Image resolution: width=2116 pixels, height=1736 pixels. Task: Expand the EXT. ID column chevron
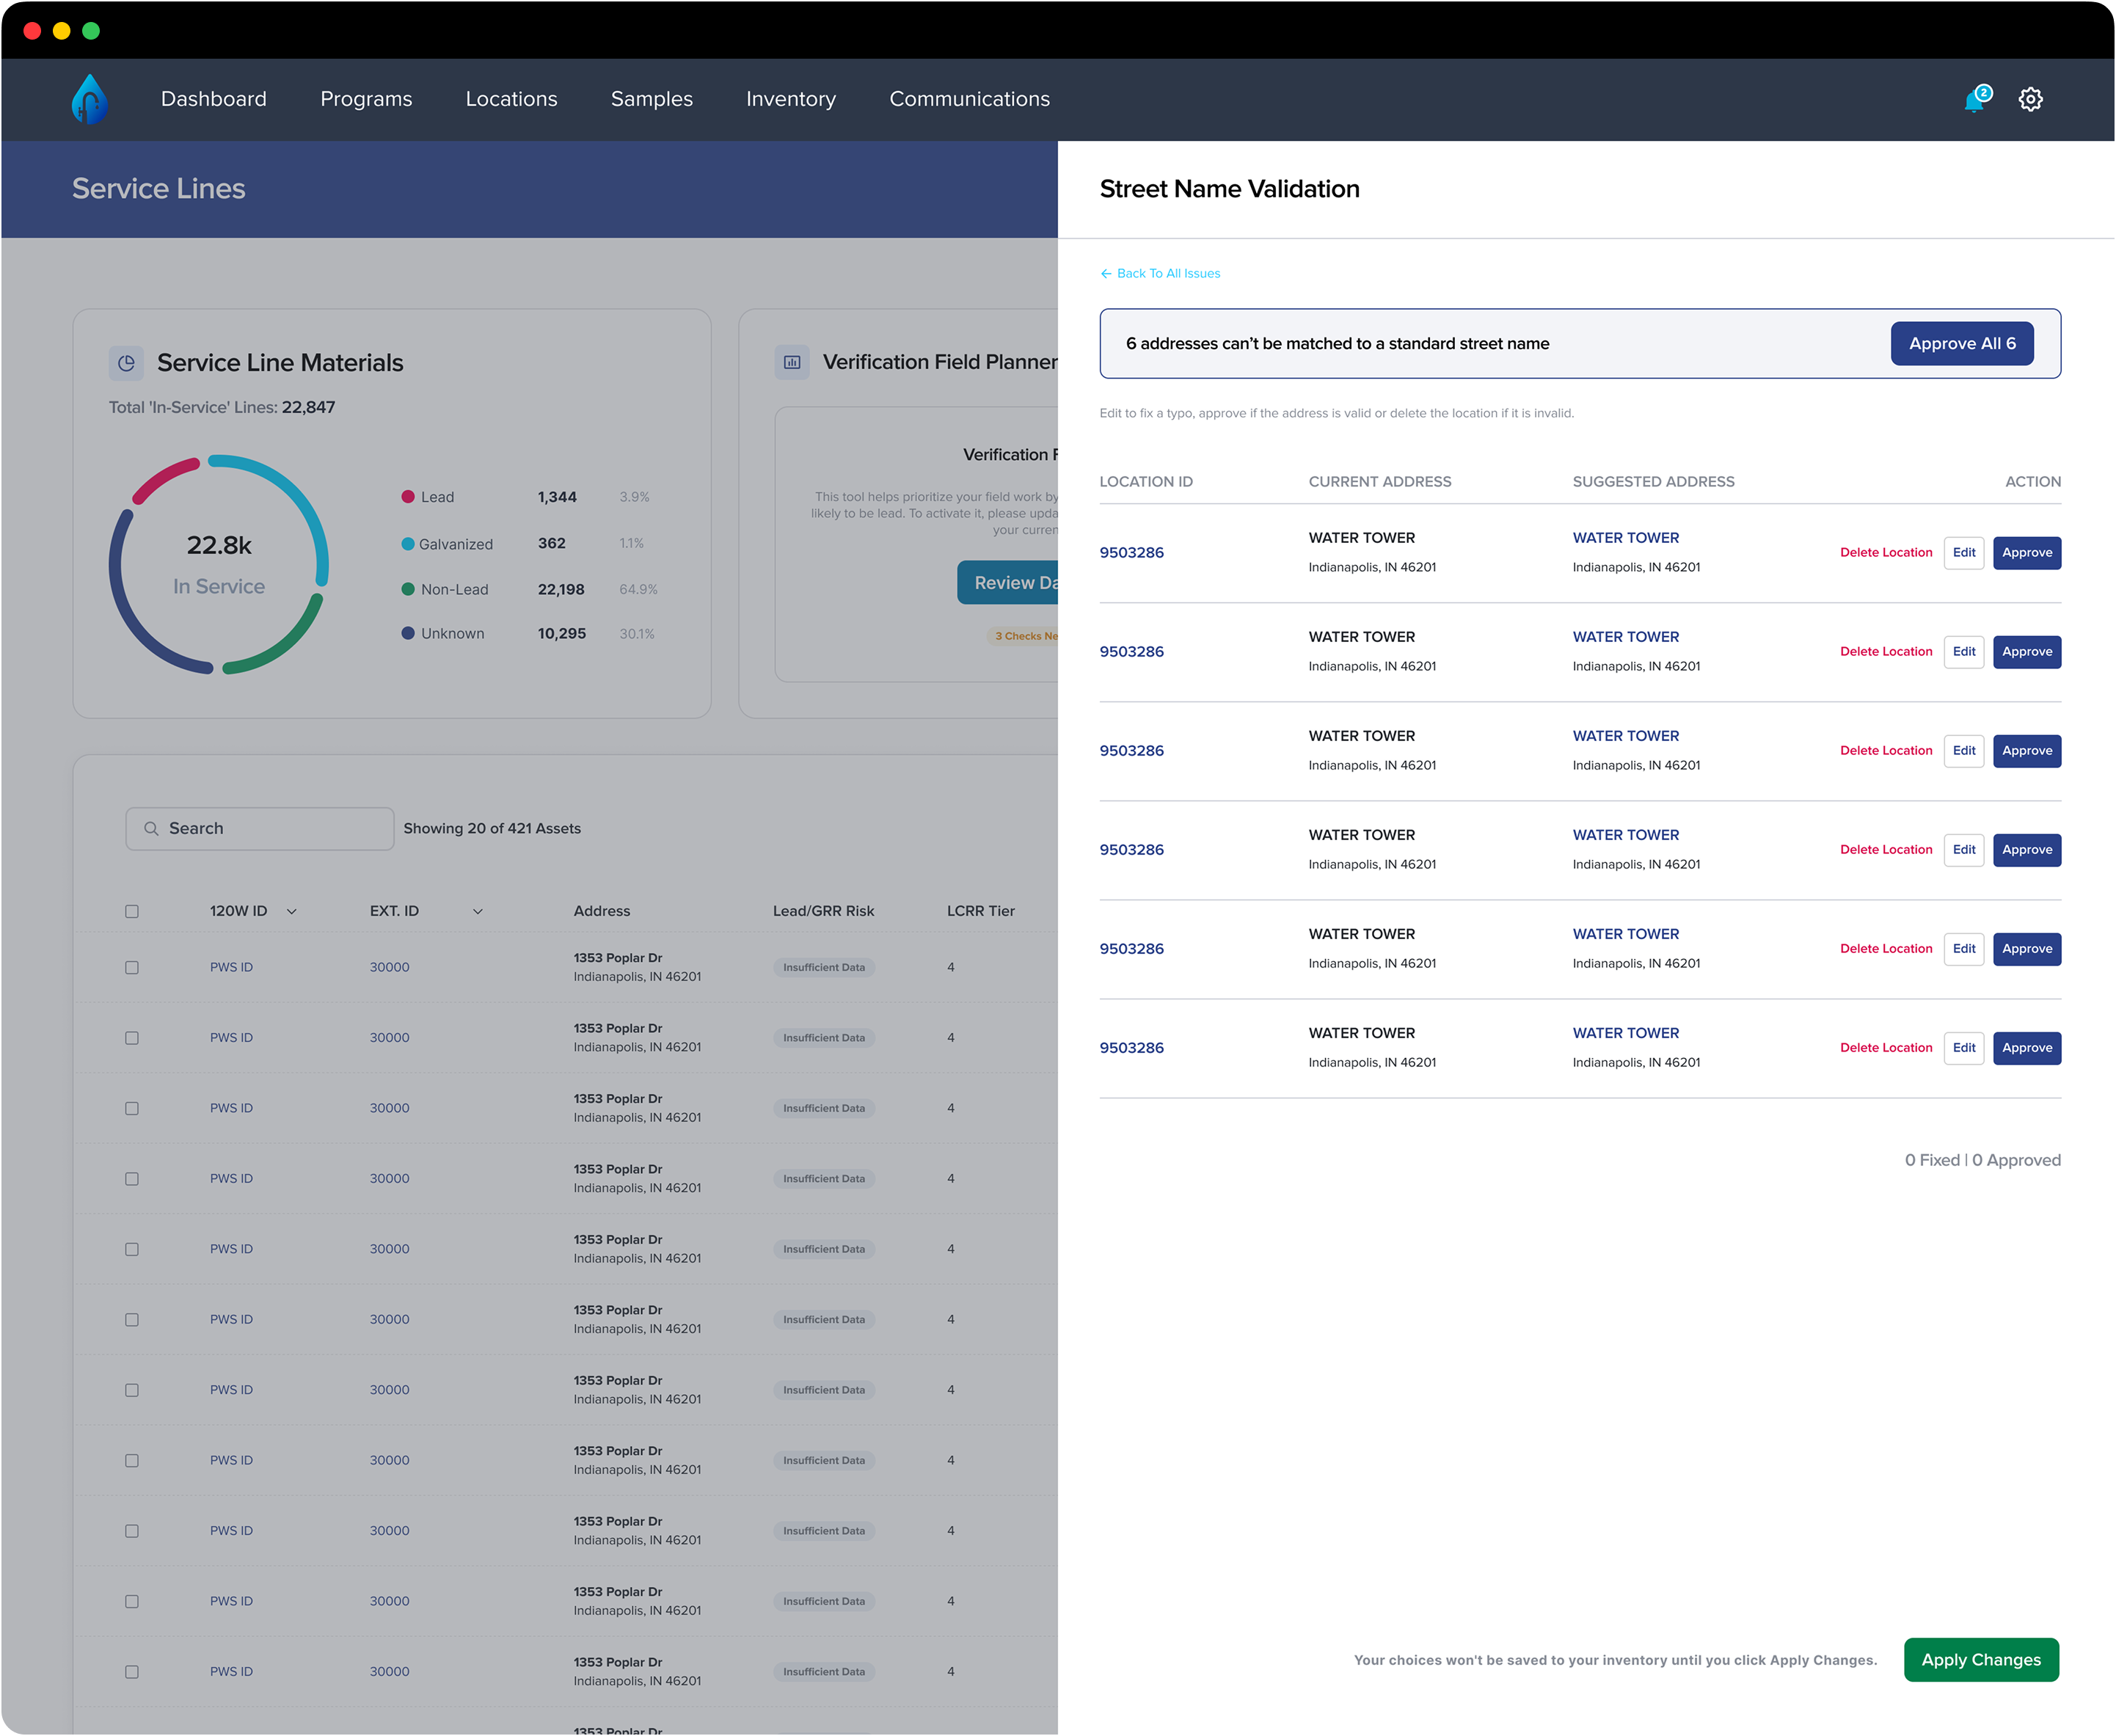[478, 911]
